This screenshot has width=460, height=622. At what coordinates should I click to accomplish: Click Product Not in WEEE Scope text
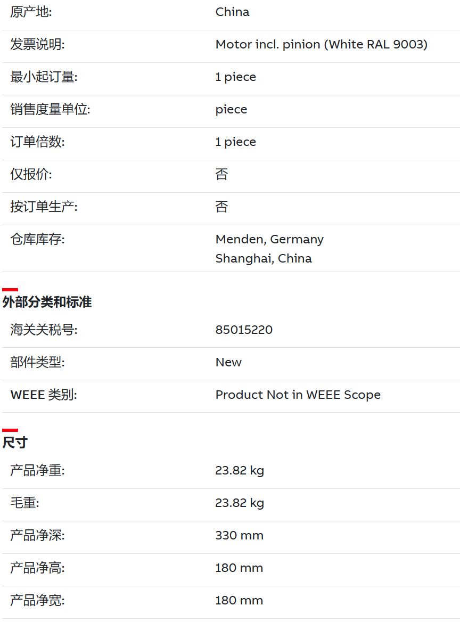pyautogui.click(x=298, y=395)
